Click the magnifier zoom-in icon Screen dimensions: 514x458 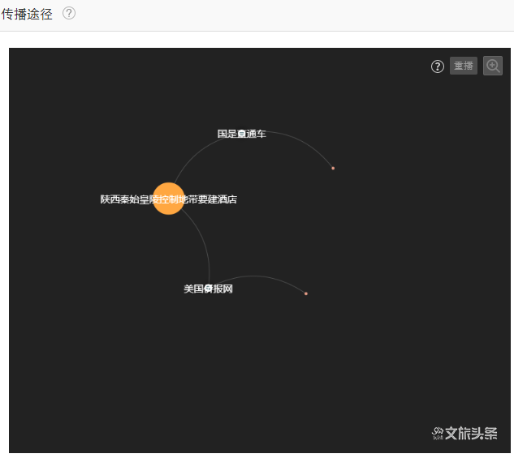[493, 66]
